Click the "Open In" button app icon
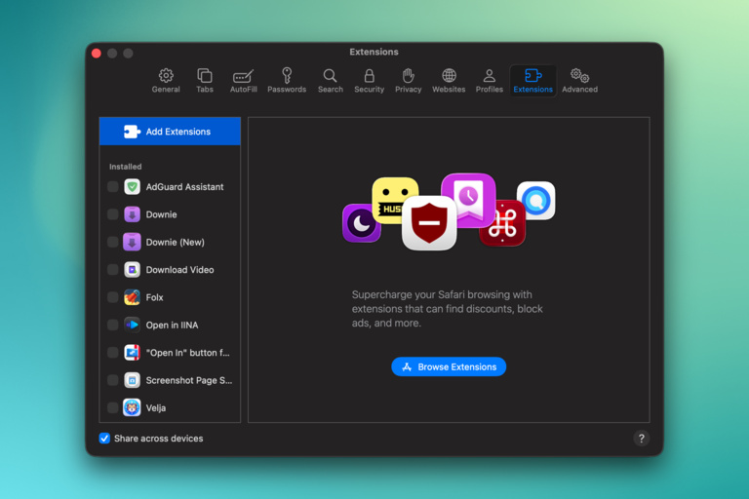This screenshot has height=499, width=749. 132,353
